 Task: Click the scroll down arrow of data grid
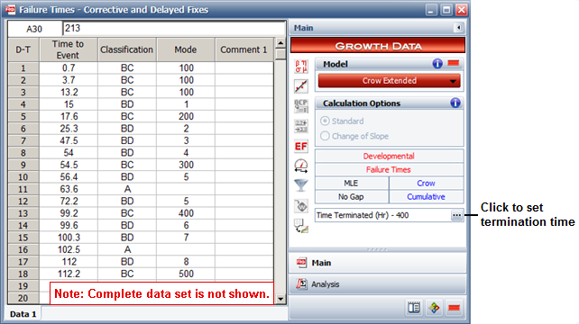[280, 299]
